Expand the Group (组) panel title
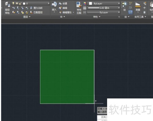 [127, 17]
